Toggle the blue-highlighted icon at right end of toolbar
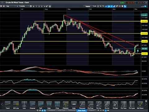The width and height of the screenshot is (149, 112). point(125,6)
